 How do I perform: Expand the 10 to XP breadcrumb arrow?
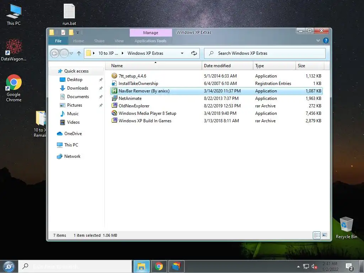123,53
